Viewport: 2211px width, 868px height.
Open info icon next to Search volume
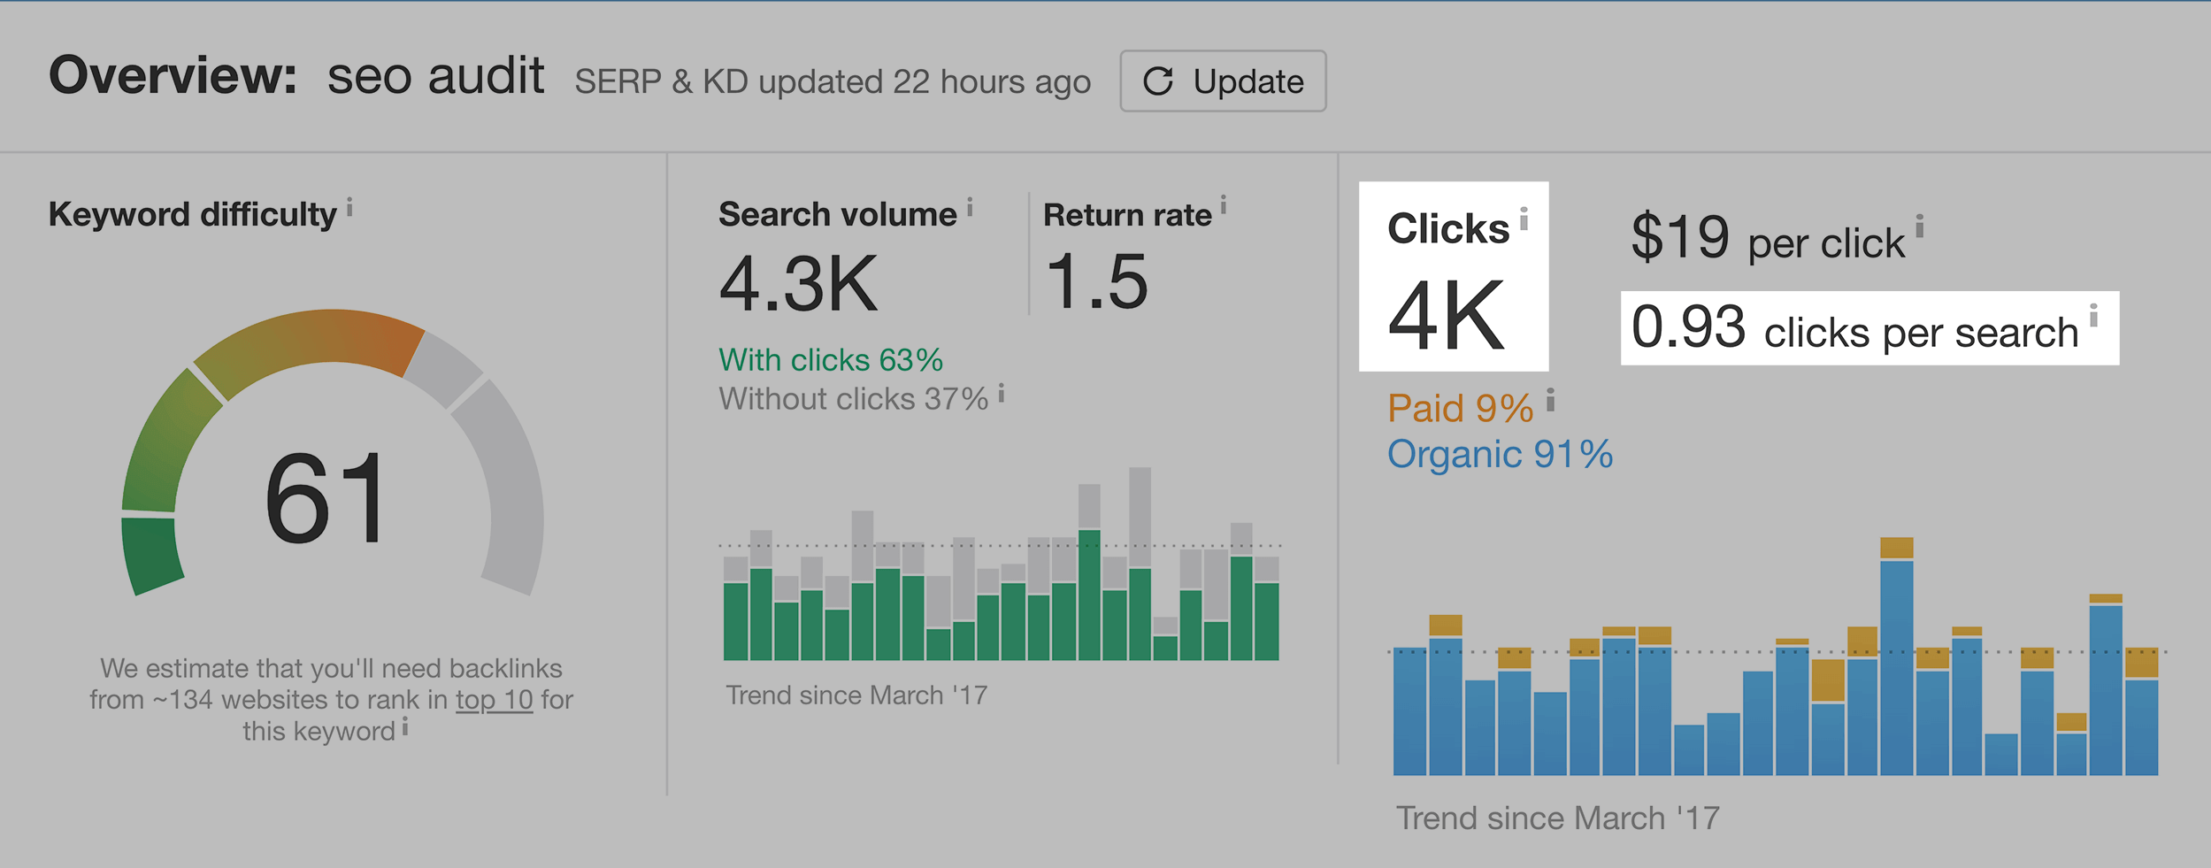[x=970, y=207]
